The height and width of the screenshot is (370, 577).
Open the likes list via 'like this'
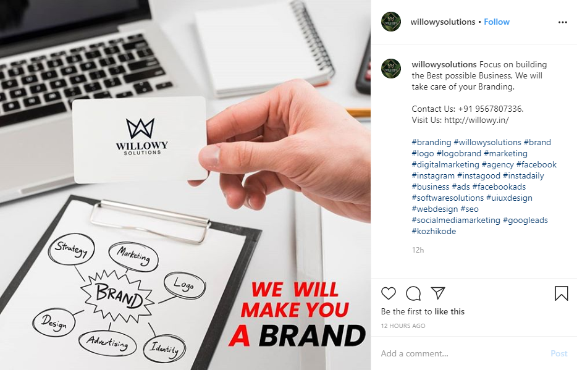[449, 311]
